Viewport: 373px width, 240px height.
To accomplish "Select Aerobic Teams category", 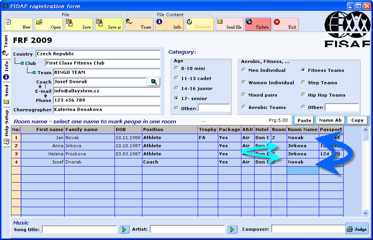I will [244, 107].
